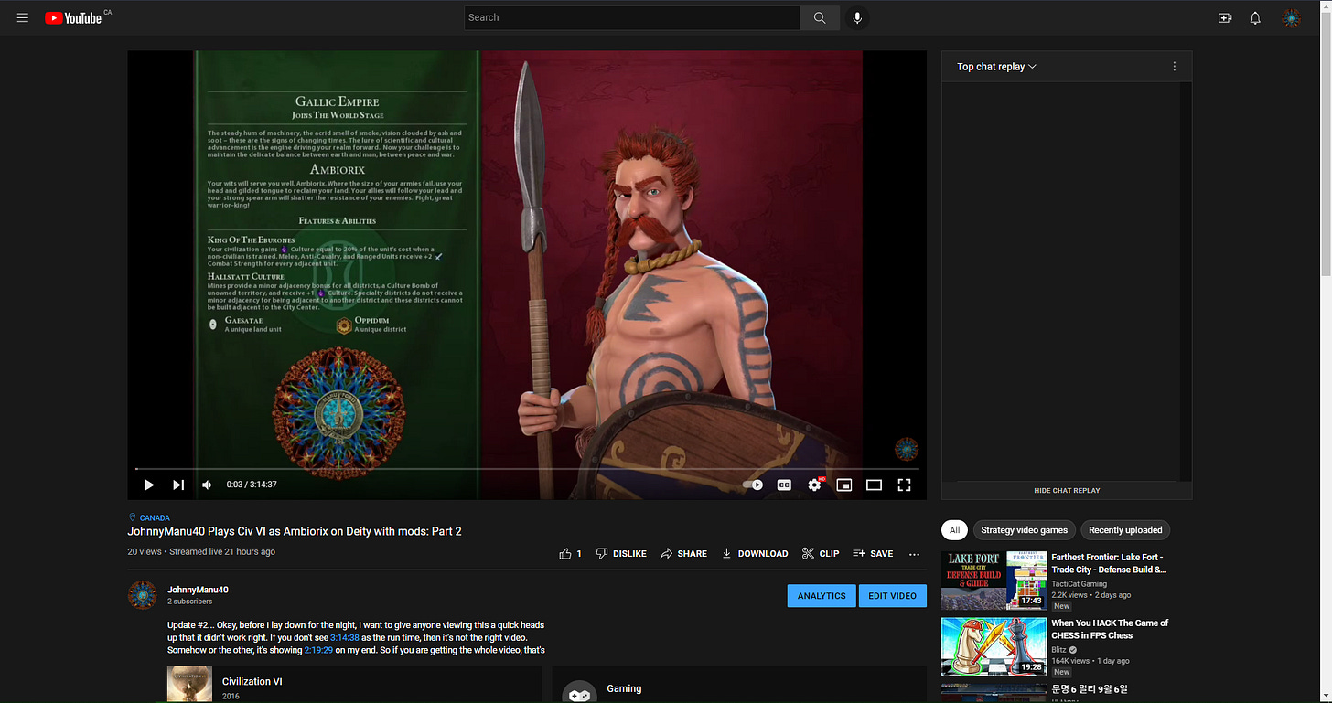Select the Strategy video games chip
The image size is (1332, 703).
pyautogui.click(x=1024, y=530)
